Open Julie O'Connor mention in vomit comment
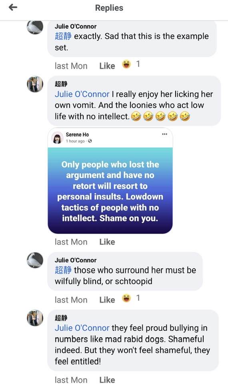 [82, 94]
